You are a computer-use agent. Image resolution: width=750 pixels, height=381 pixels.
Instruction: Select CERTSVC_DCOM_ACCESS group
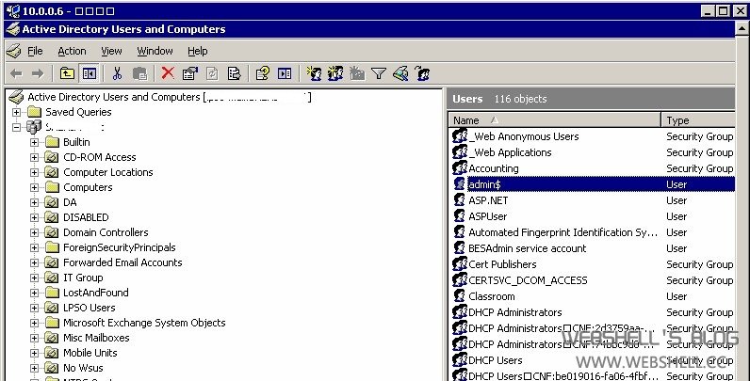528,280
